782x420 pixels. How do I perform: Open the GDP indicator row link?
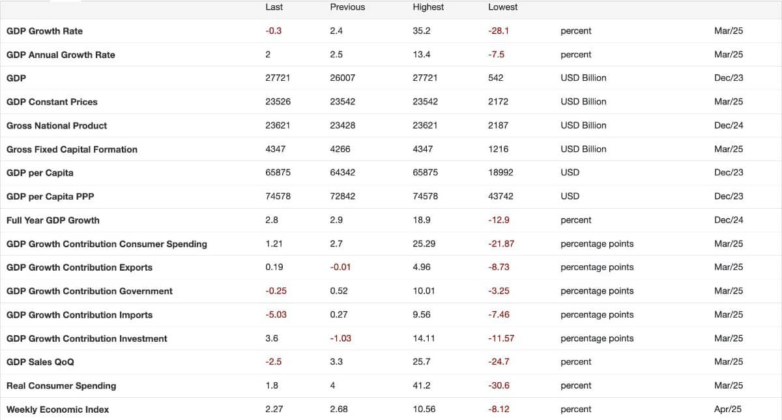16,78
